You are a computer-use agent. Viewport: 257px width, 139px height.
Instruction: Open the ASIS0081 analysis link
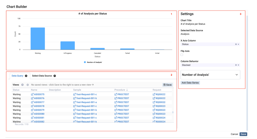point(39,118)
